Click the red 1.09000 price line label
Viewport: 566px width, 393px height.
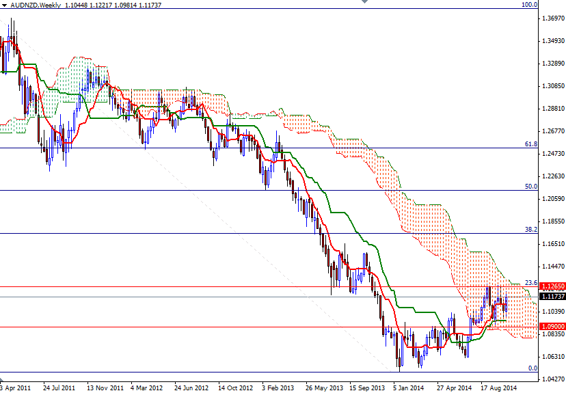(552, 326)
